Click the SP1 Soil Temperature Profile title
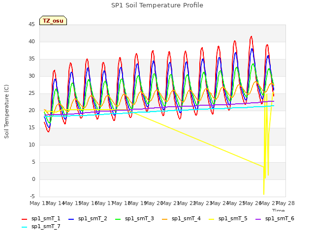 click(157, 5)
